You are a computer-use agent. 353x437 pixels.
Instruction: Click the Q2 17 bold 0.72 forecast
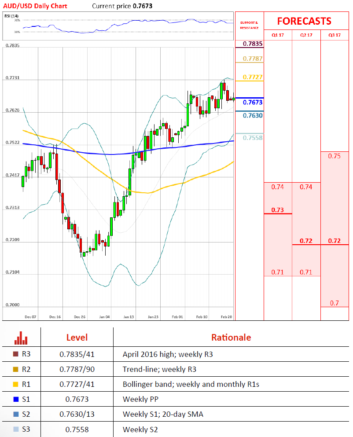point(306,241)
